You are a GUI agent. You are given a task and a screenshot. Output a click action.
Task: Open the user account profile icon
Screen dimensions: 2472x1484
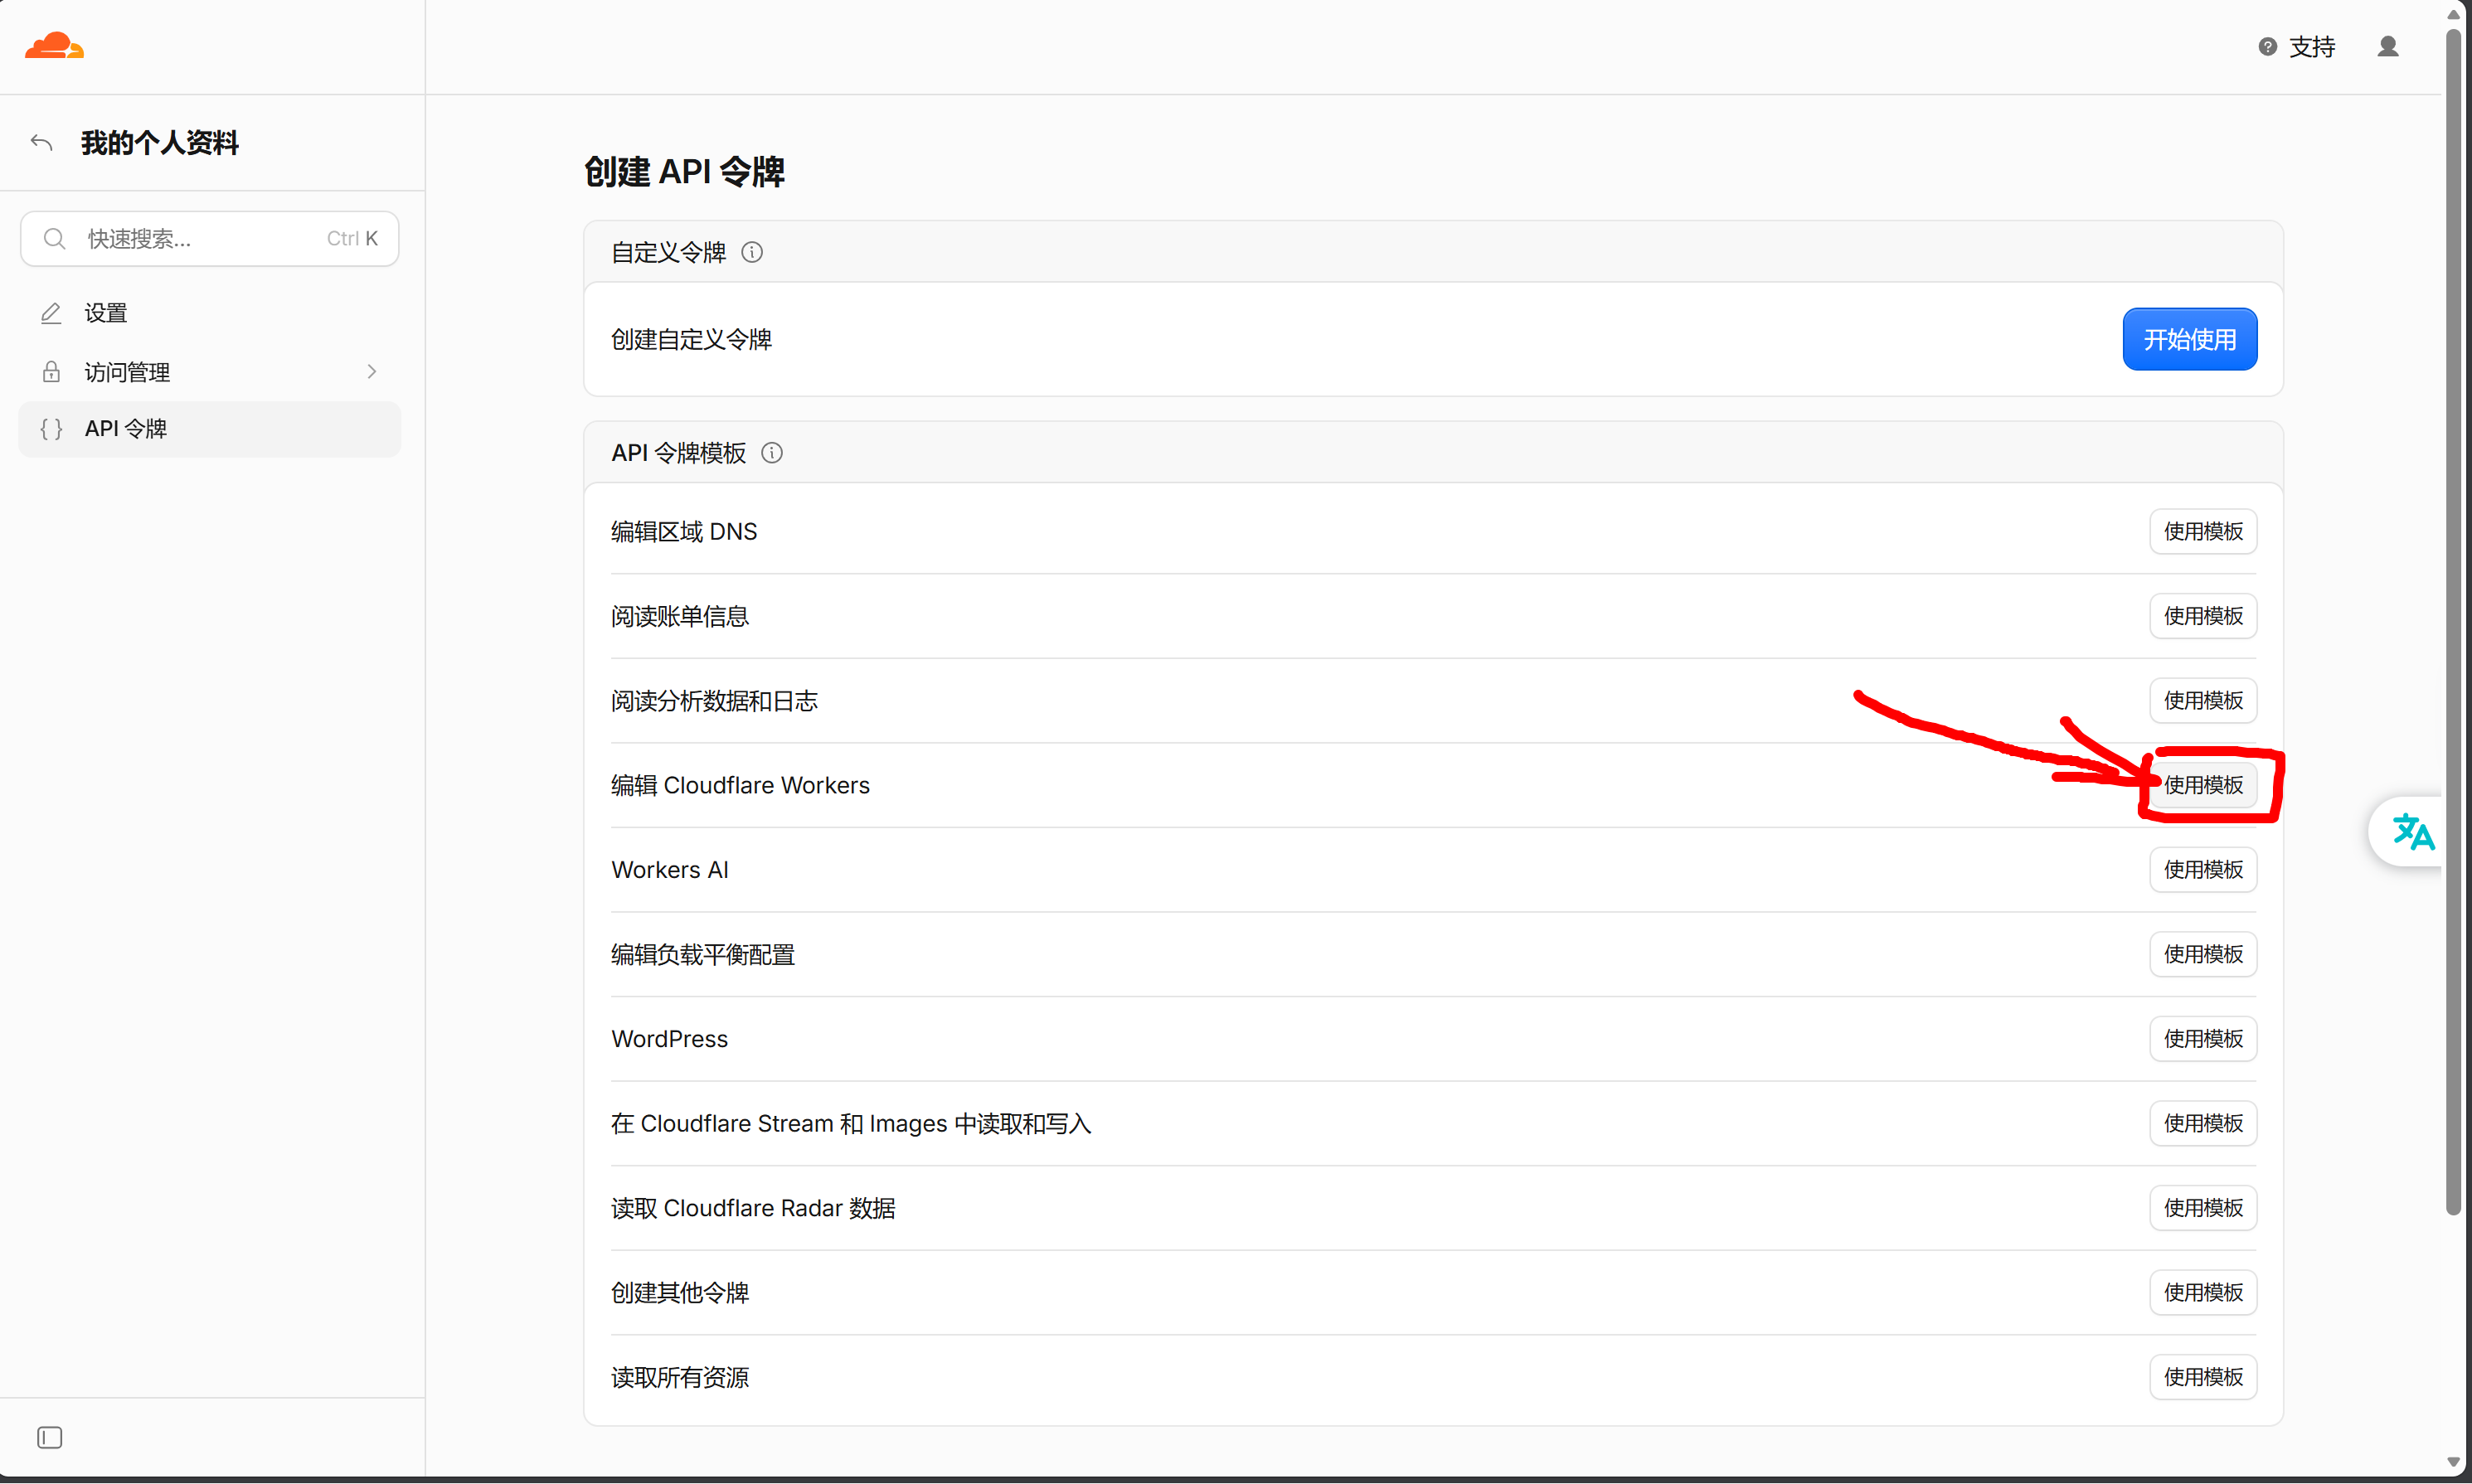(2387, 47)
